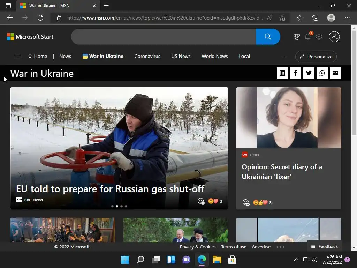Image resolution: width=357 pixels, height=268 pixels.
Task: Share page via email icon
Action: tap(335, 73)
